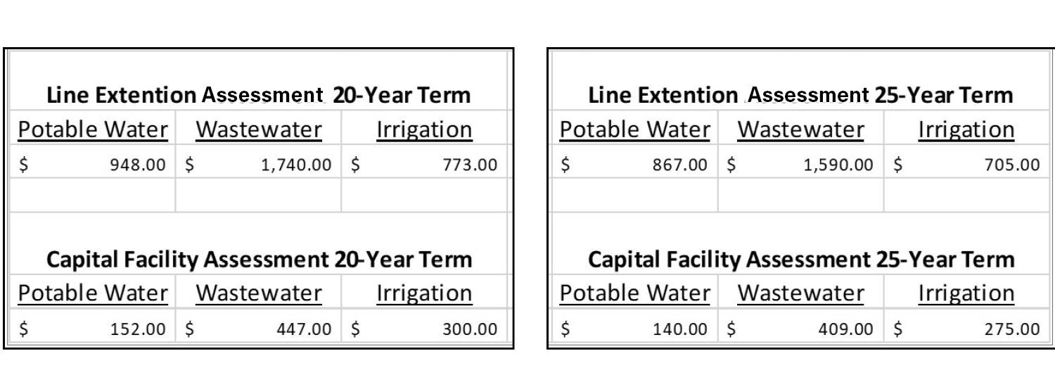This screenshot has width=1055, height=380.
Task: Select the 948.00 potable water cell
Action: click(x=94, y=165)
